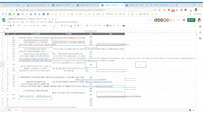Open the 삽입 menu
This screenshot has width=203, height=114.
pyautogui.click(x=23, y=22)
